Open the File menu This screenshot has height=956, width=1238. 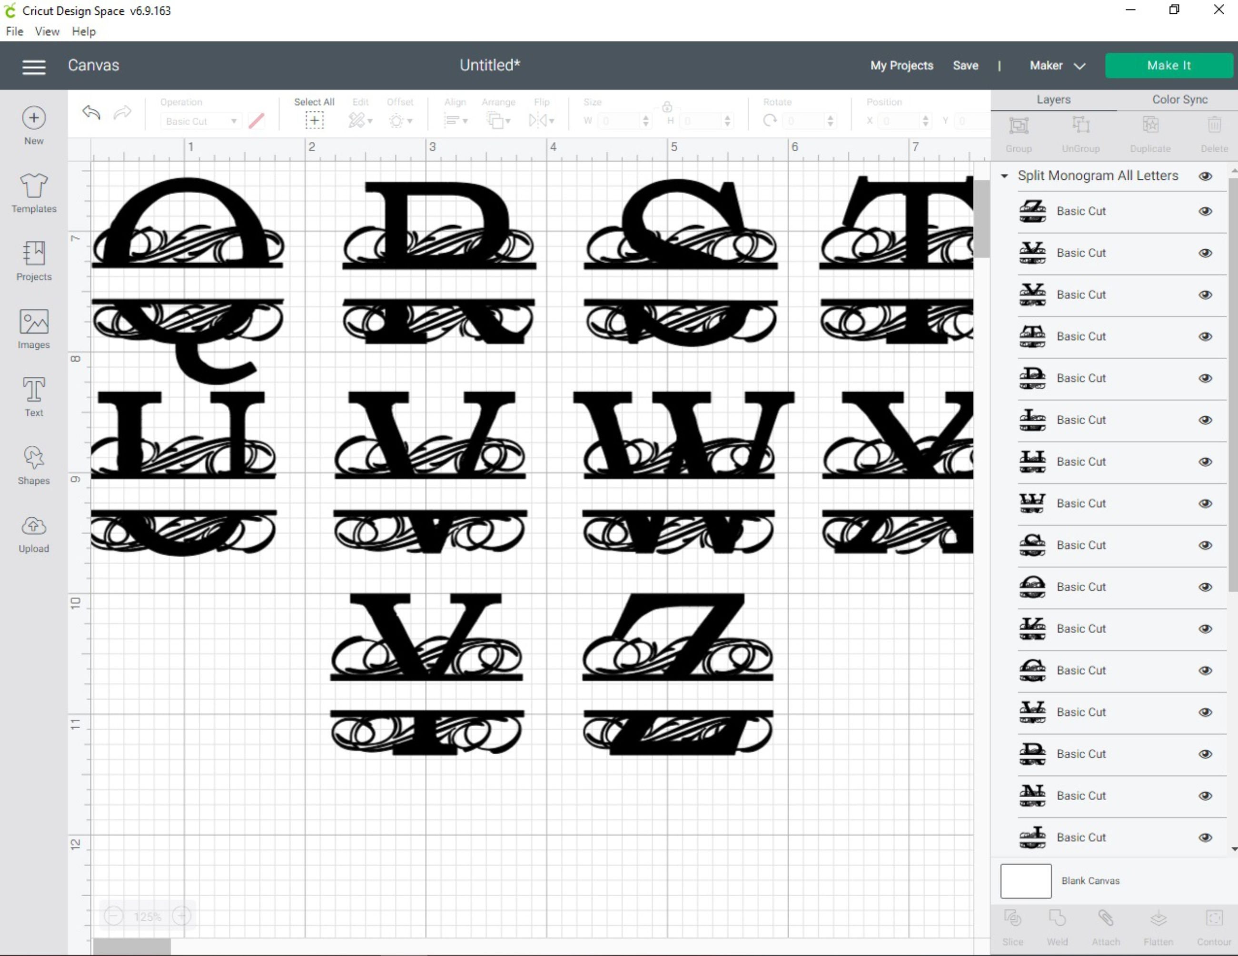14,31
